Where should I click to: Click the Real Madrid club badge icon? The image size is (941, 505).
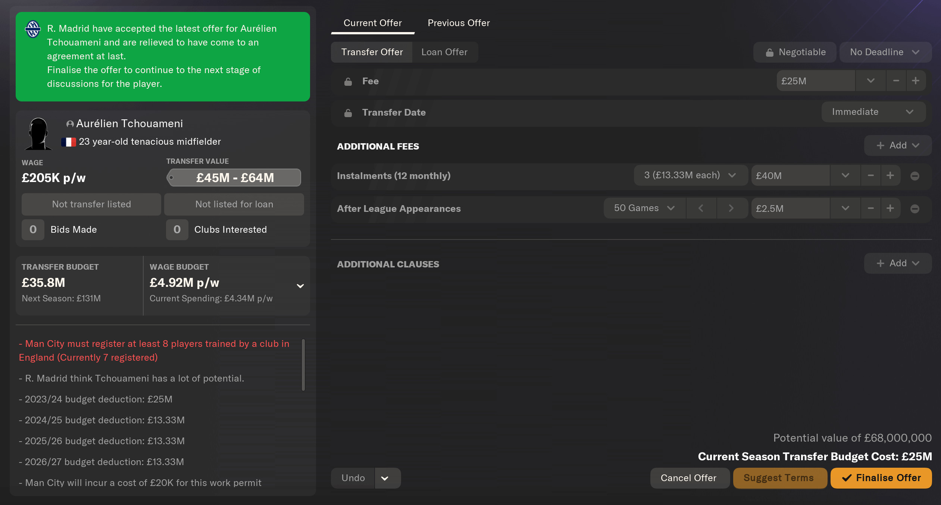pos(33,29)
